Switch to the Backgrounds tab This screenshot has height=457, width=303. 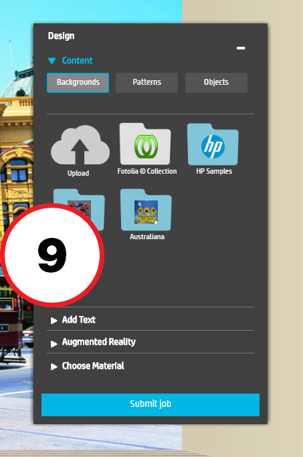(x=78, y=83)
